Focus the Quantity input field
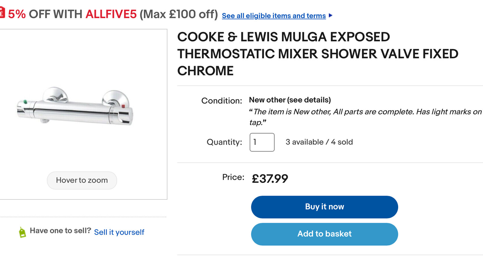 pyautogui.click(x=262, y=142)
